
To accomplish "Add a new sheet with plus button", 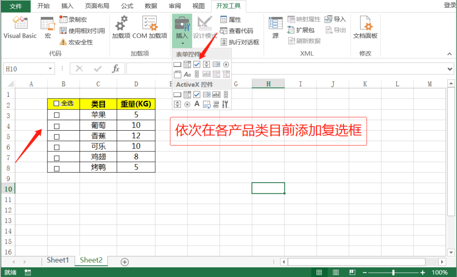I will pos(124,262).
